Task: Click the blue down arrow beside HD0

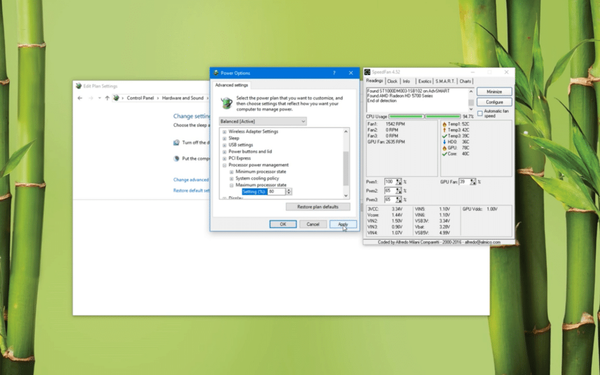Action: click(x=445, y=142)
